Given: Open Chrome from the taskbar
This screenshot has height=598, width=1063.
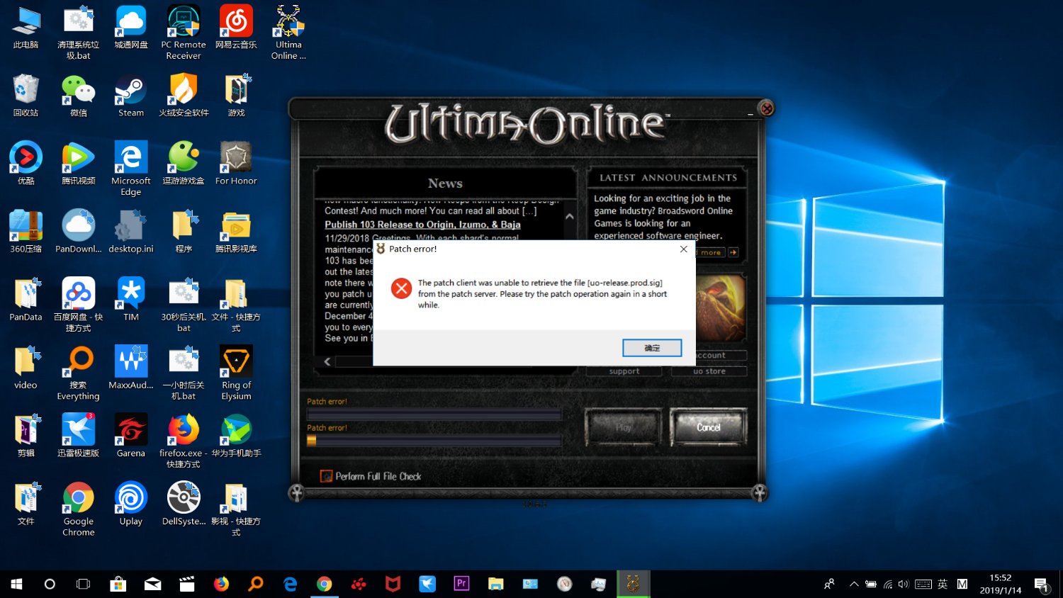Looking at the screenshot, I should coord(324,584).
